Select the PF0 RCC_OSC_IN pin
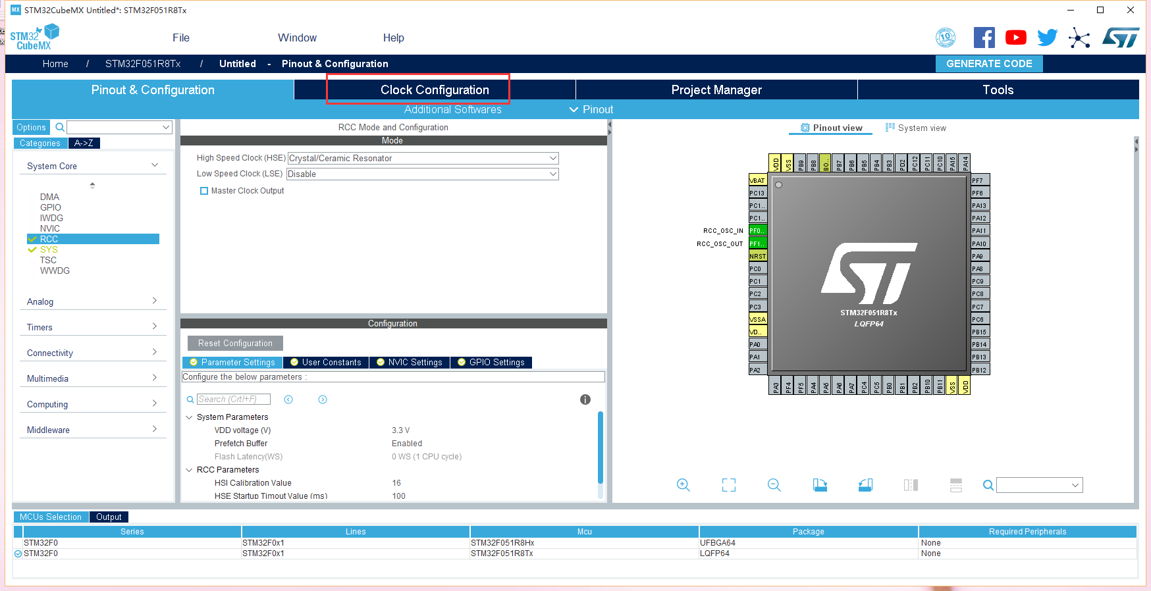The height and width of the screenshot is (591, 1151). tap(758, 230)
